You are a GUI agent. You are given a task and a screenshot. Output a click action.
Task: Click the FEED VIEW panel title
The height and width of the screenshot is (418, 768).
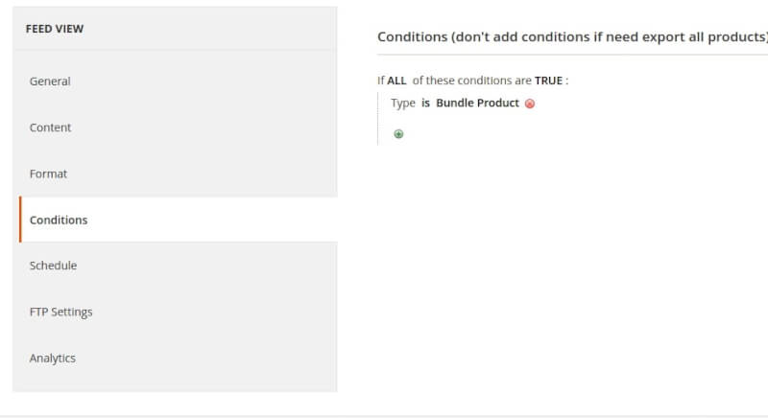tap(55, 29)
